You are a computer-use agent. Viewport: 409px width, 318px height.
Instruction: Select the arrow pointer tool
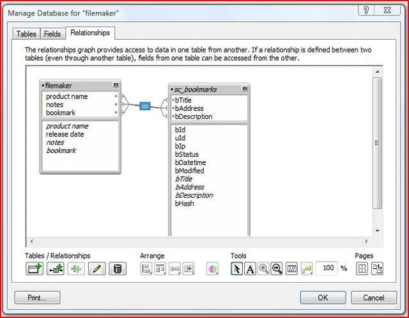click(237, 269)
